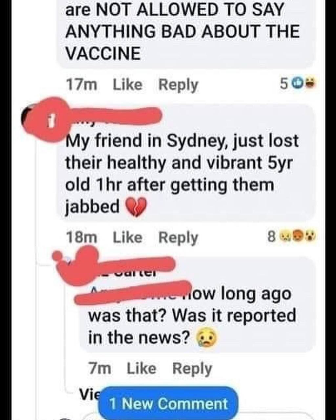Like the Sydney friend comment from 18m ago
This screenshot has width=336, height=420.
click(128, 237)
